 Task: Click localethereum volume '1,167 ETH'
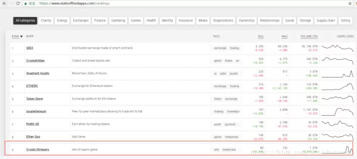[x=310, y=110]
